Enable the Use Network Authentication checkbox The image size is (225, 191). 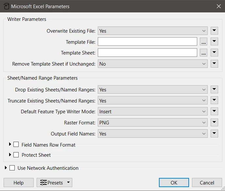12,168
